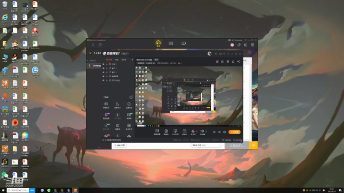This screenshot has width=344, height=193.
Task: Open the settings button in the WeGame bottom bar
Action: pyautogui.click(x=120, y=145)
